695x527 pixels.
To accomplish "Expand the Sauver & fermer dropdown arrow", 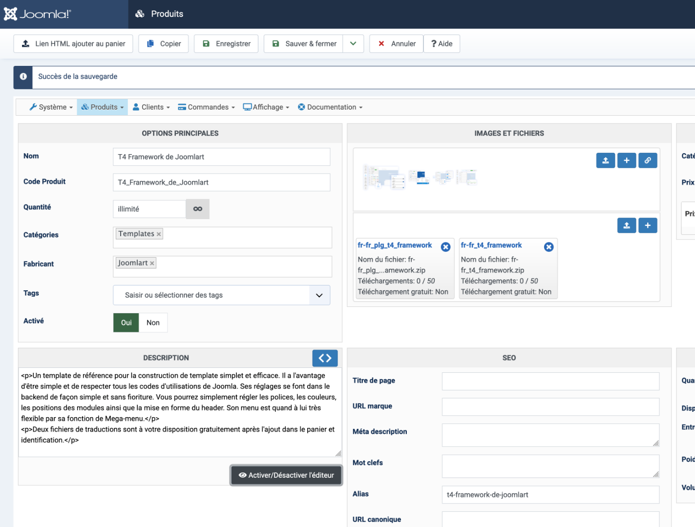I will (x=353, y=44).
